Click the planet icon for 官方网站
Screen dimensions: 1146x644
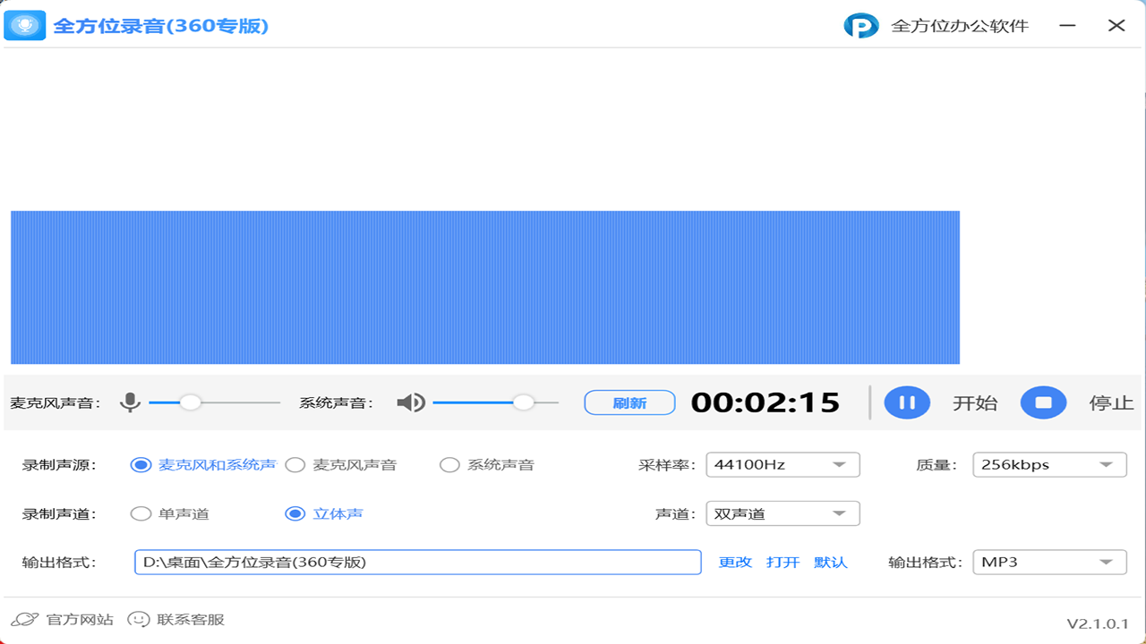24,619
